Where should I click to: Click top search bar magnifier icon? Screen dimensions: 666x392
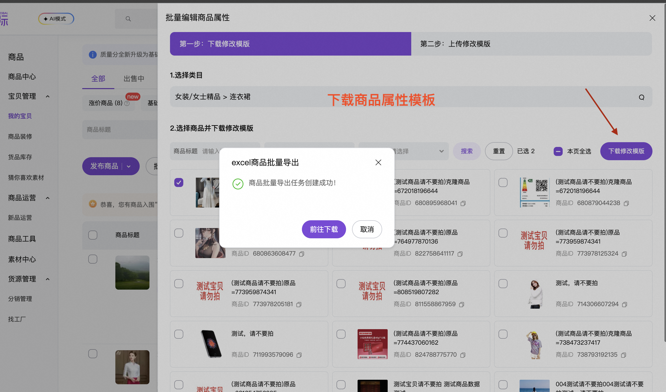[x=128, y=19]
